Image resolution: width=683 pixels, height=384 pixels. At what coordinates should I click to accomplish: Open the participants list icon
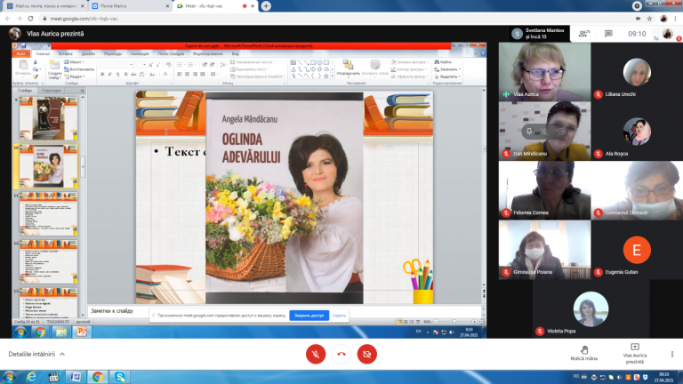586,33
